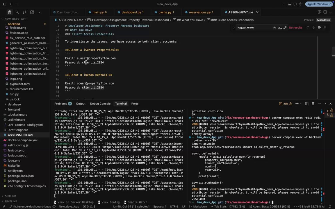Open the Agents Window
The height and width of the screenshot is (209, 335).
[319, 4]
